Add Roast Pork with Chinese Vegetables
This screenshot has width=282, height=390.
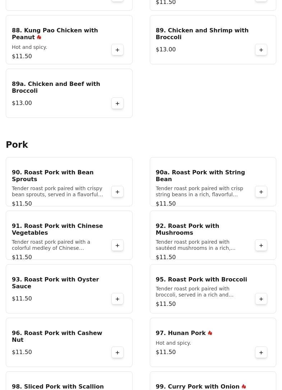[117, 246]
